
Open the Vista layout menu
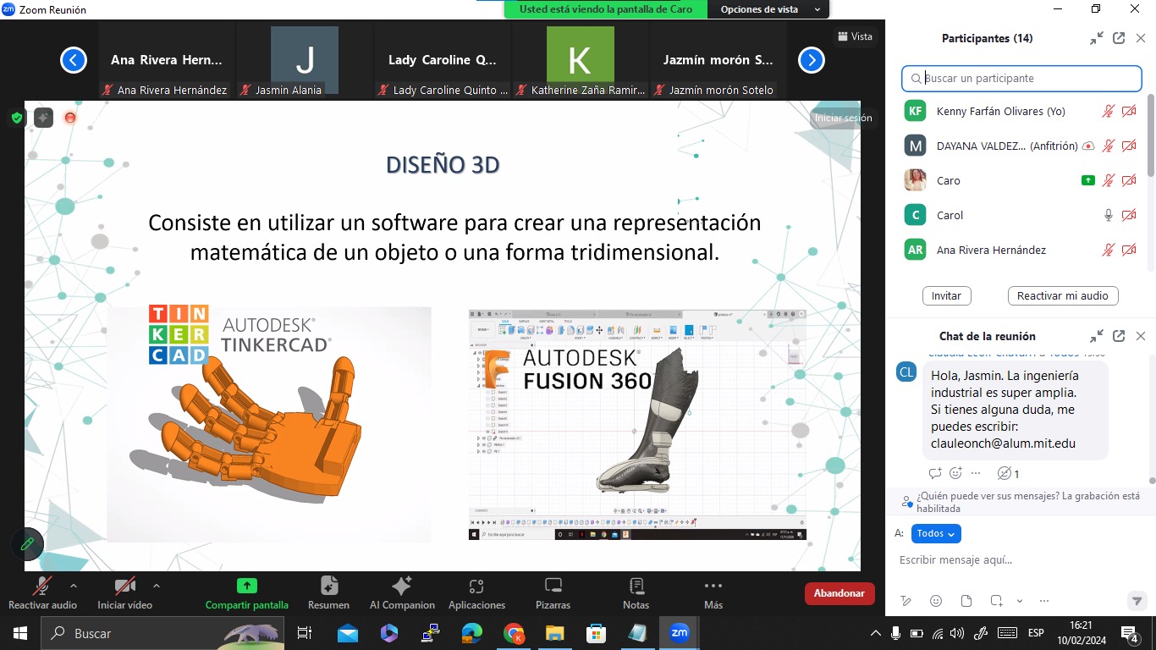point(854,36)
